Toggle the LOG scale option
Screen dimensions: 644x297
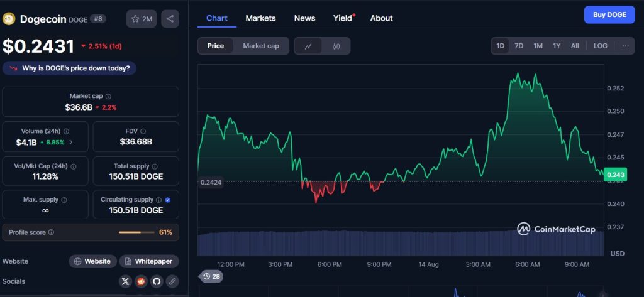(x=600, y=46)
